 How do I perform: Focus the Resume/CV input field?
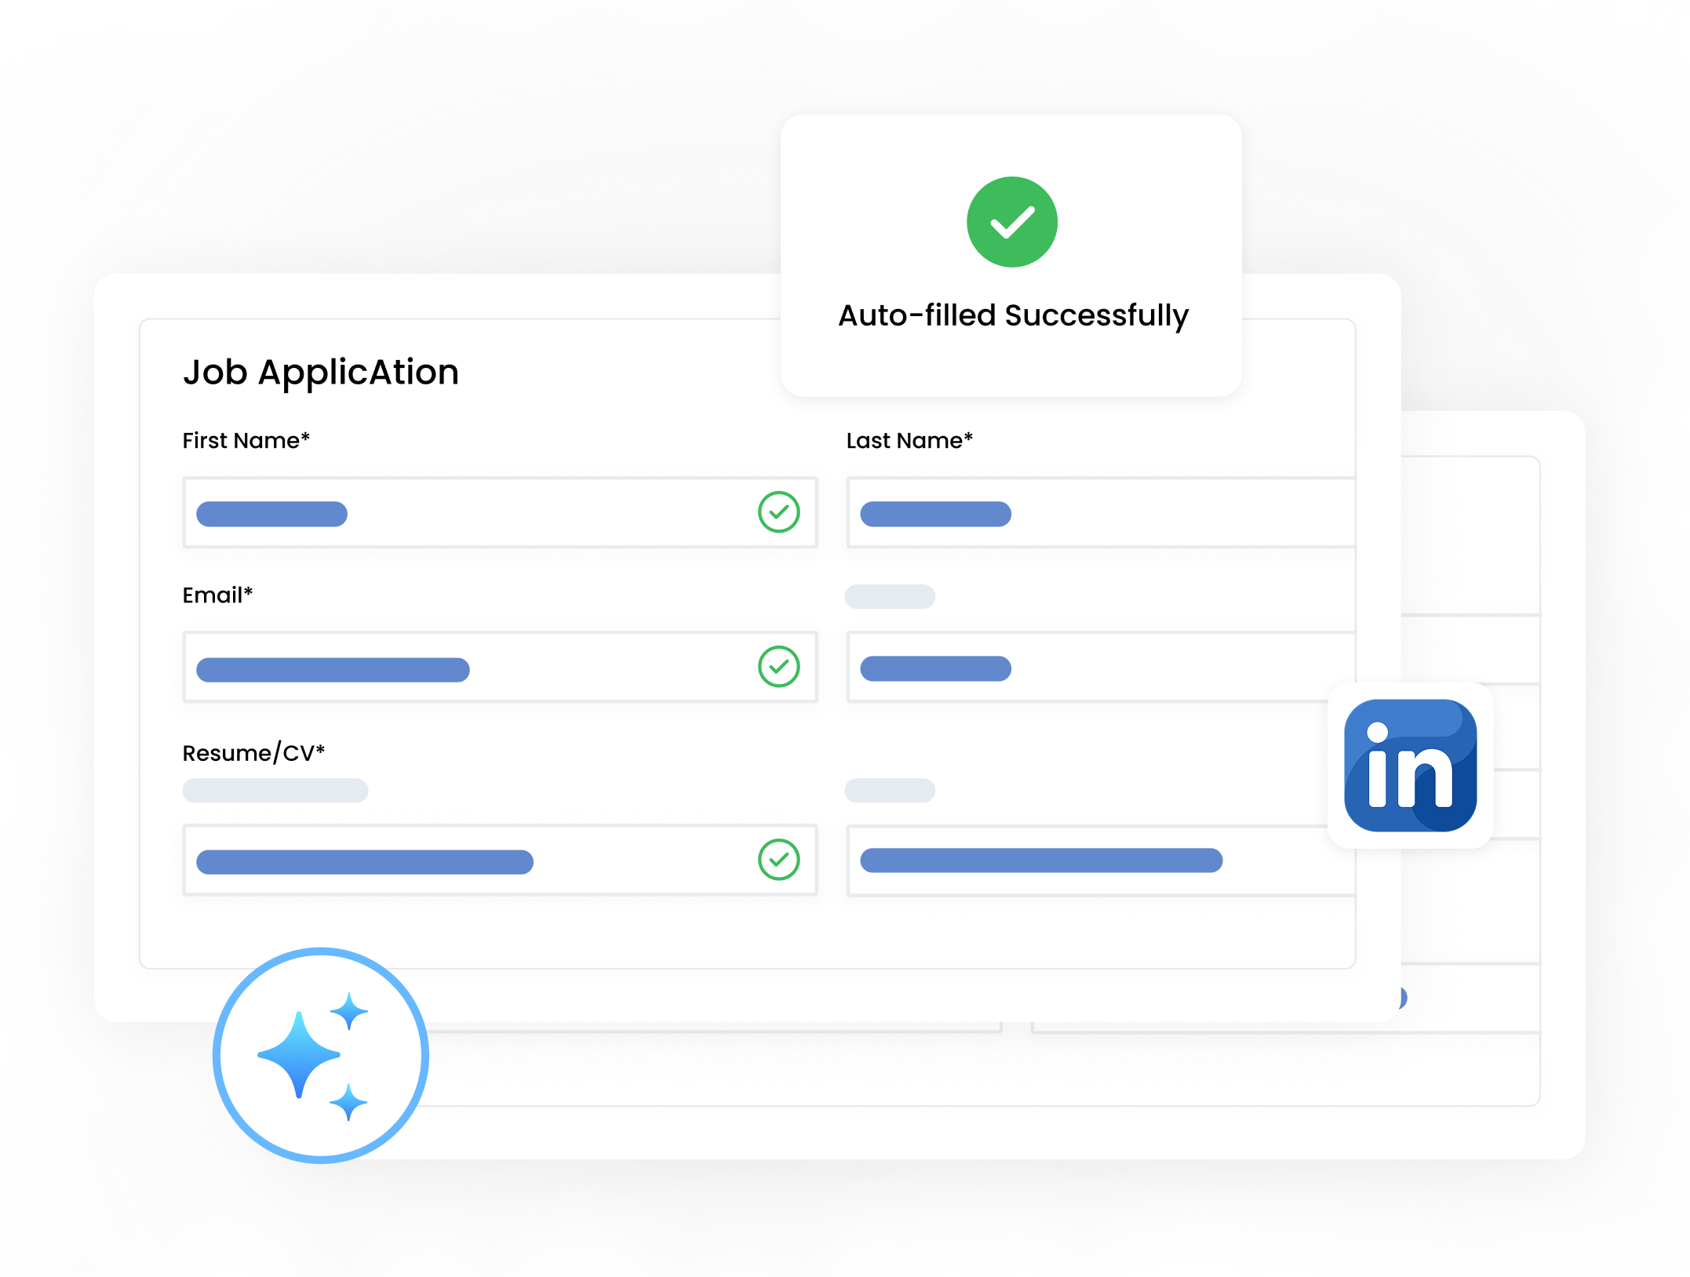[501, 860]
